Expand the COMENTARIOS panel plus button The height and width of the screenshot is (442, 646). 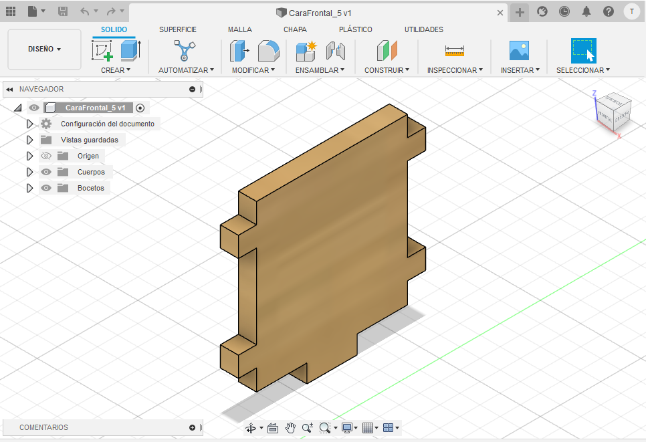coord(192,427)
